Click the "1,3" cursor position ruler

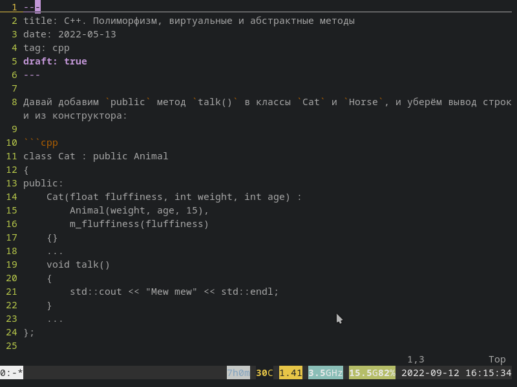(x=416, y=359)
